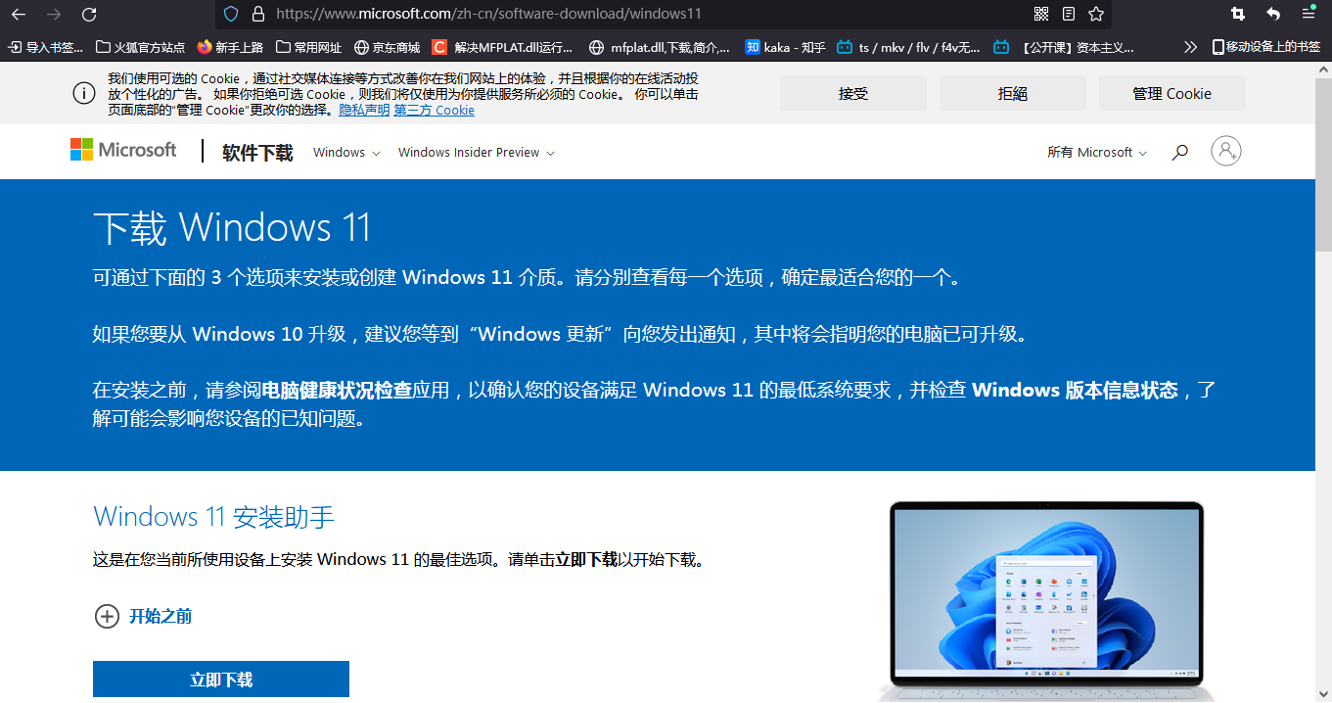Open the ts / mkv / flv bookmark
This screenshot has width=1332, height=703.
909,46
